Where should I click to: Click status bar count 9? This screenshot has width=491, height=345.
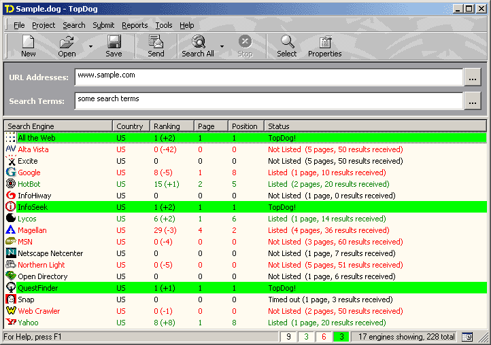tap(288, 337)
